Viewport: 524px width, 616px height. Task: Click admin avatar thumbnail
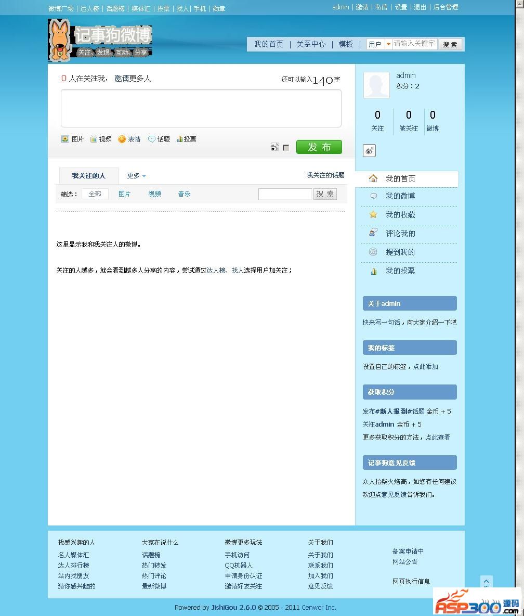point(376,84)
